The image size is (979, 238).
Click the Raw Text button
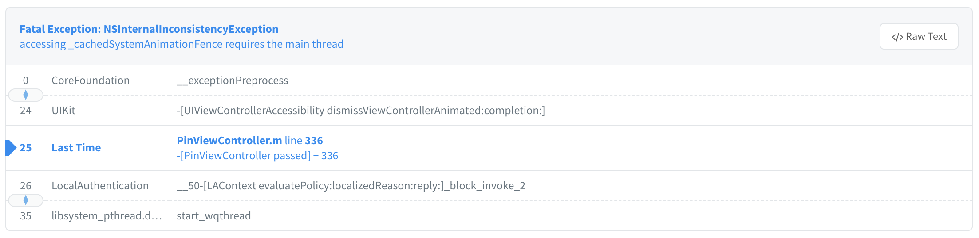(919, 36)
